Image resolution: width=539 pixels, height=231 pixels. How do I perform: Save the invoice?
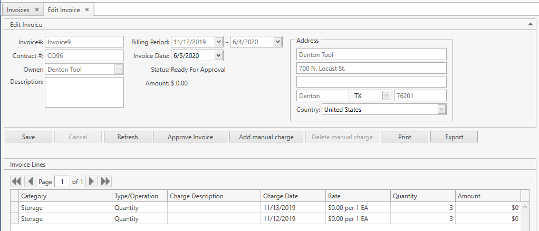(x=28, y=137)
